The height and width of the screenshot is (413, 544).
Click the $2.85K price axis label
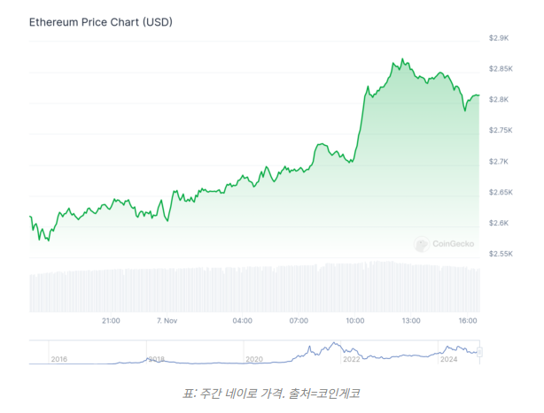501,69
